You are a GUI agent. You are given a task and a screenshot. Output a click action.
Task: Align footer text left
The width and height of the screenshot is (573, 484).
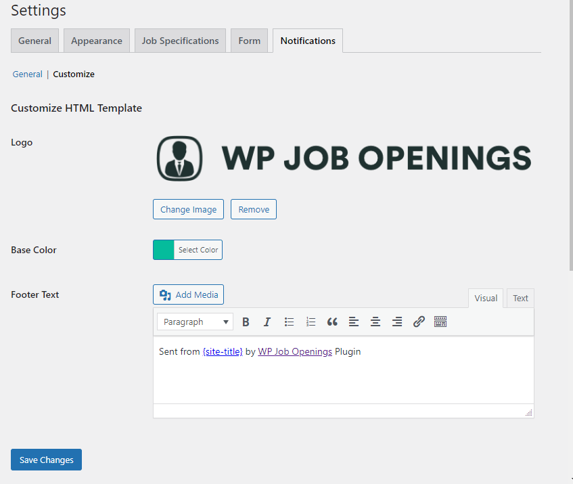354,322
